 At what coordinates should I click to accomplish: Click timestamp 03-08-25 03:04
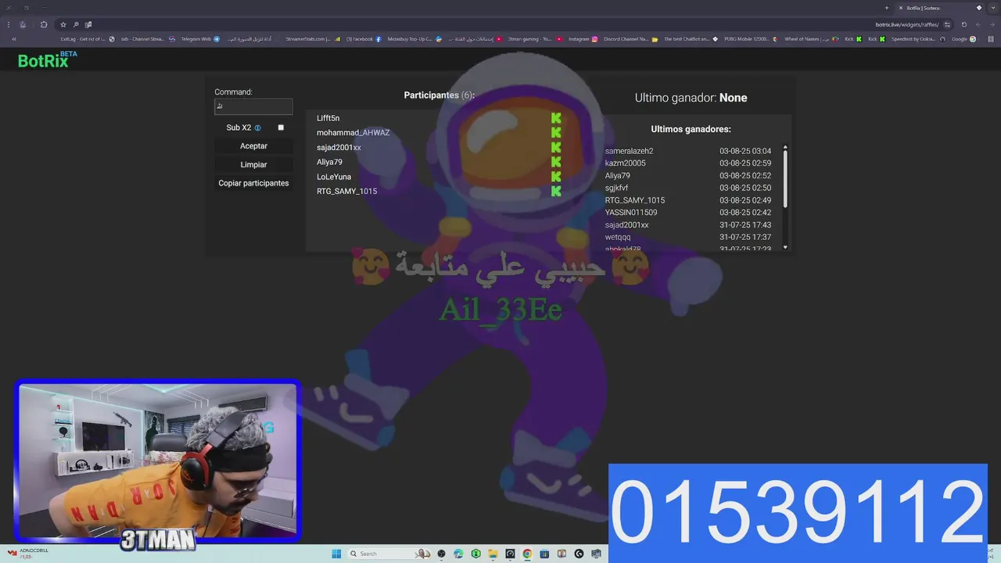click(x=745, y=151)
